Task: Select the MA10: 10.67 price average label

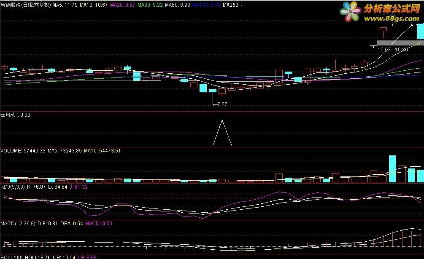Action: click(94, 5)
